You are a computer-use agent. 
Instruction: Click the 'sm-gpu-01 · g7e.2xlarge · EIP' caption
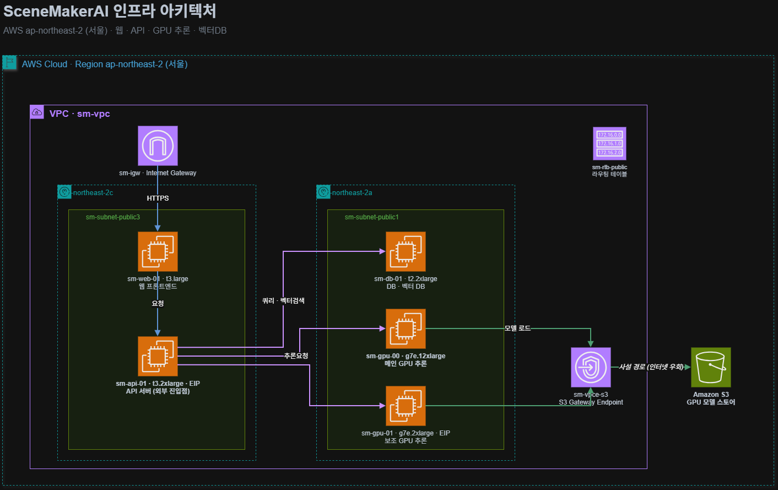pos(406,433)
